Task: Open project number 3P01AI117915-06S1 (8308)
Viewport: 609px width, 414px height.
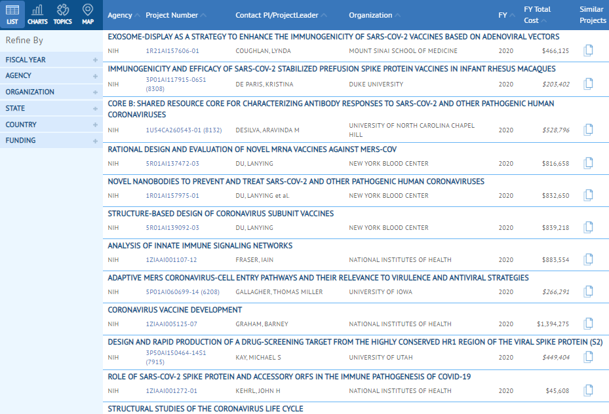Action: click(x=176, y=85)
